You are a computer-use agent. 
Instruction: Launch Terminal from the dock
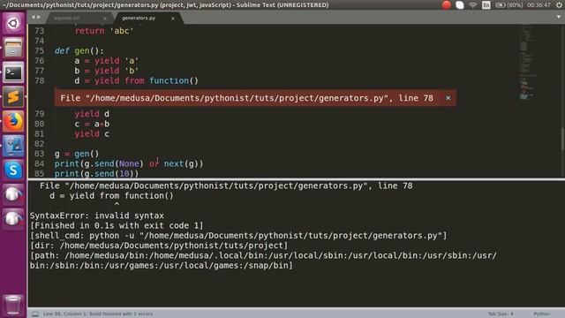click(x=13, y=72)
